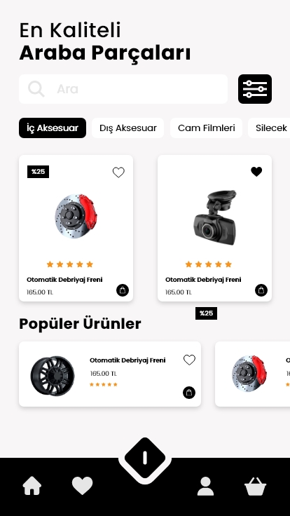
Task: Tap the home icon in bottom bar
Action: tap(32, 486)
